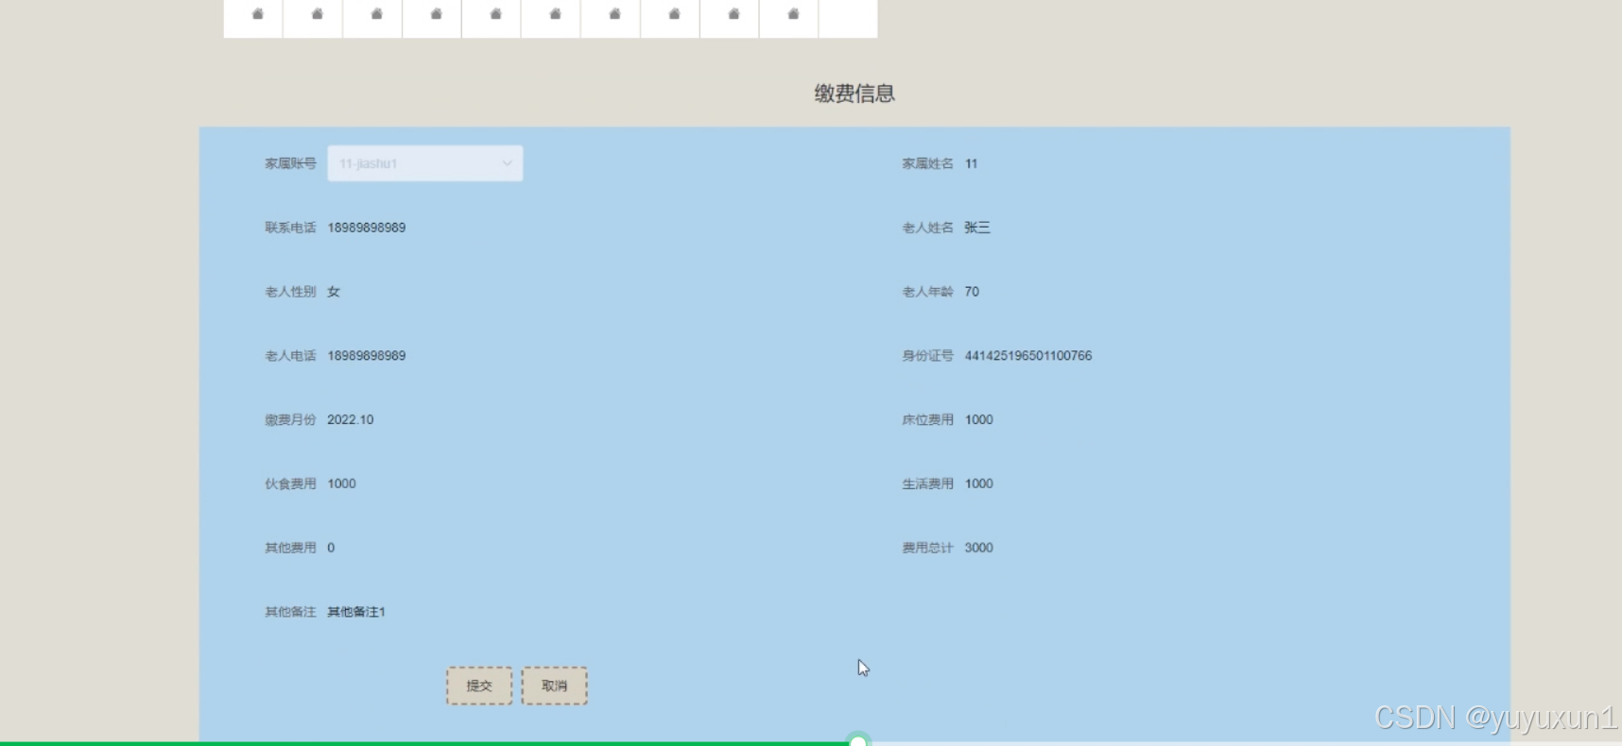Click the leftmost home icon in the top menu row
1622x746 pixels.
[x=257, y=14]
